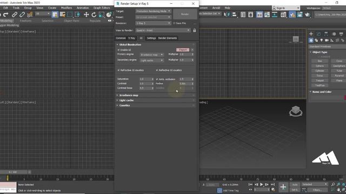Open the Secondary engine Light cache dropdown
Viewport: 346px width, 194px height.
pos(152,60)
